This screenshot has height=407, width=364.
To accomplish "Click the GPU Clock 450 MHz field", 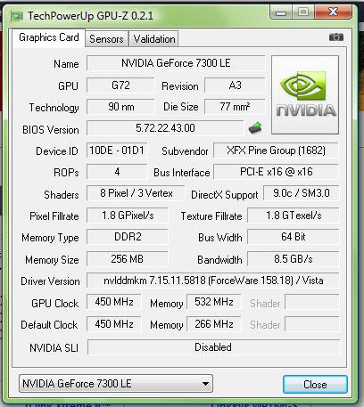I will 114,302.
